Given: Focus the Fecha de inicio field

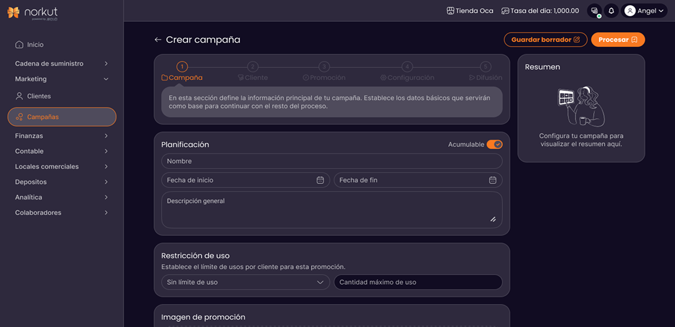Looking at the screenshot, I should pos(245,180).
